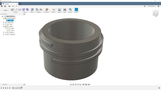Click the Extrude tool icon

click(24, 9)
